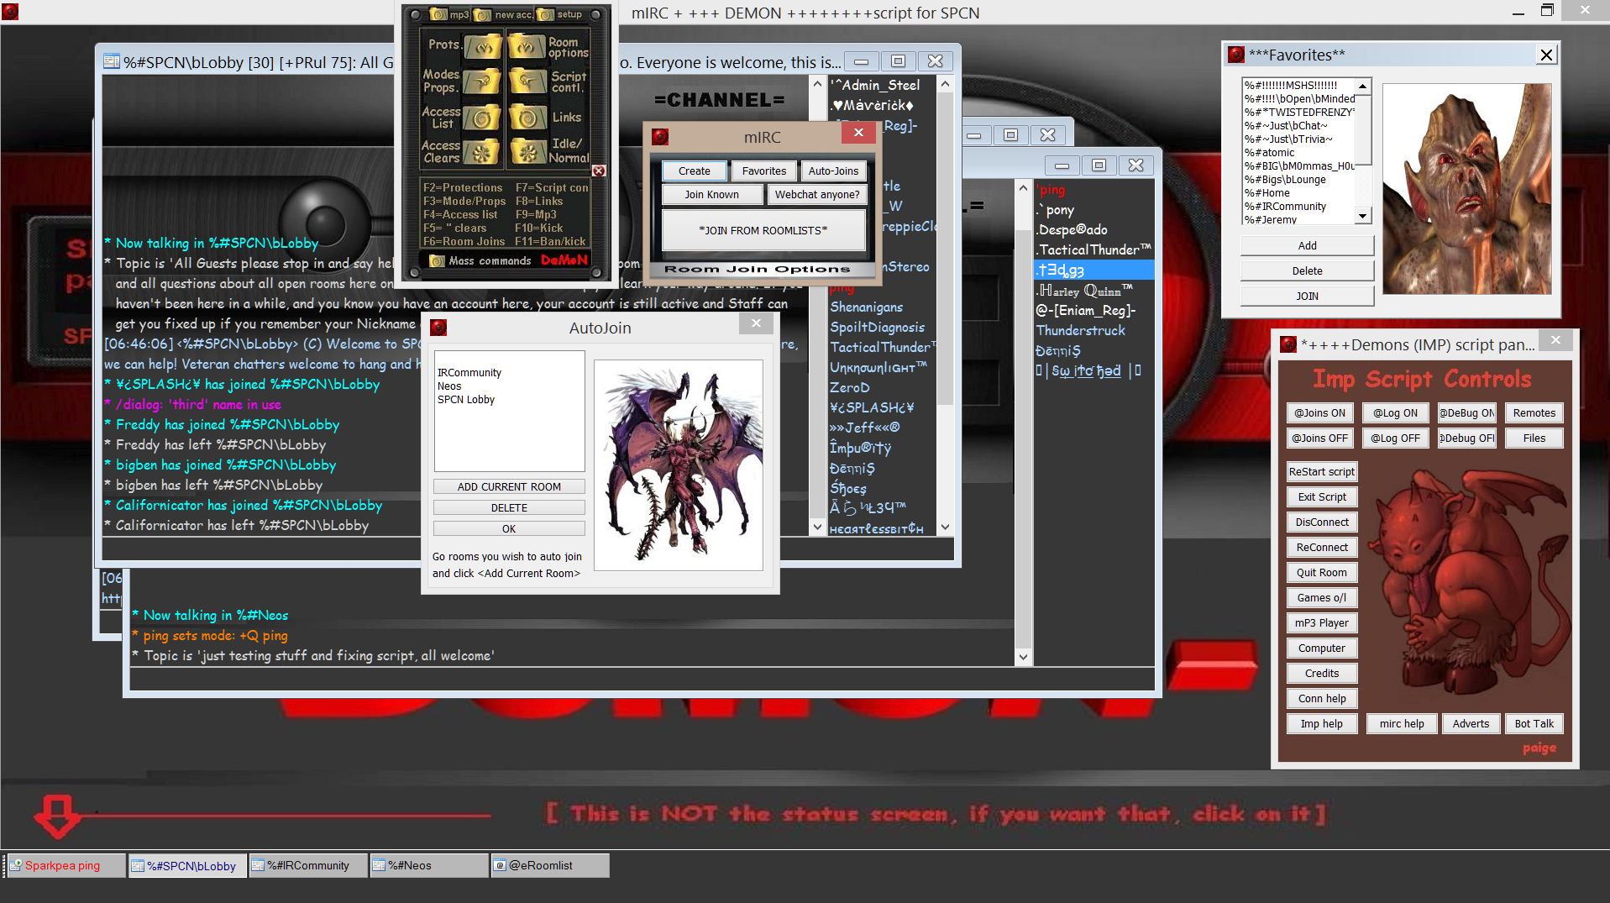Viewport: 1610px width, 903px height.
Task: Click ReStart script button
Action: [x=1321, y=471]
